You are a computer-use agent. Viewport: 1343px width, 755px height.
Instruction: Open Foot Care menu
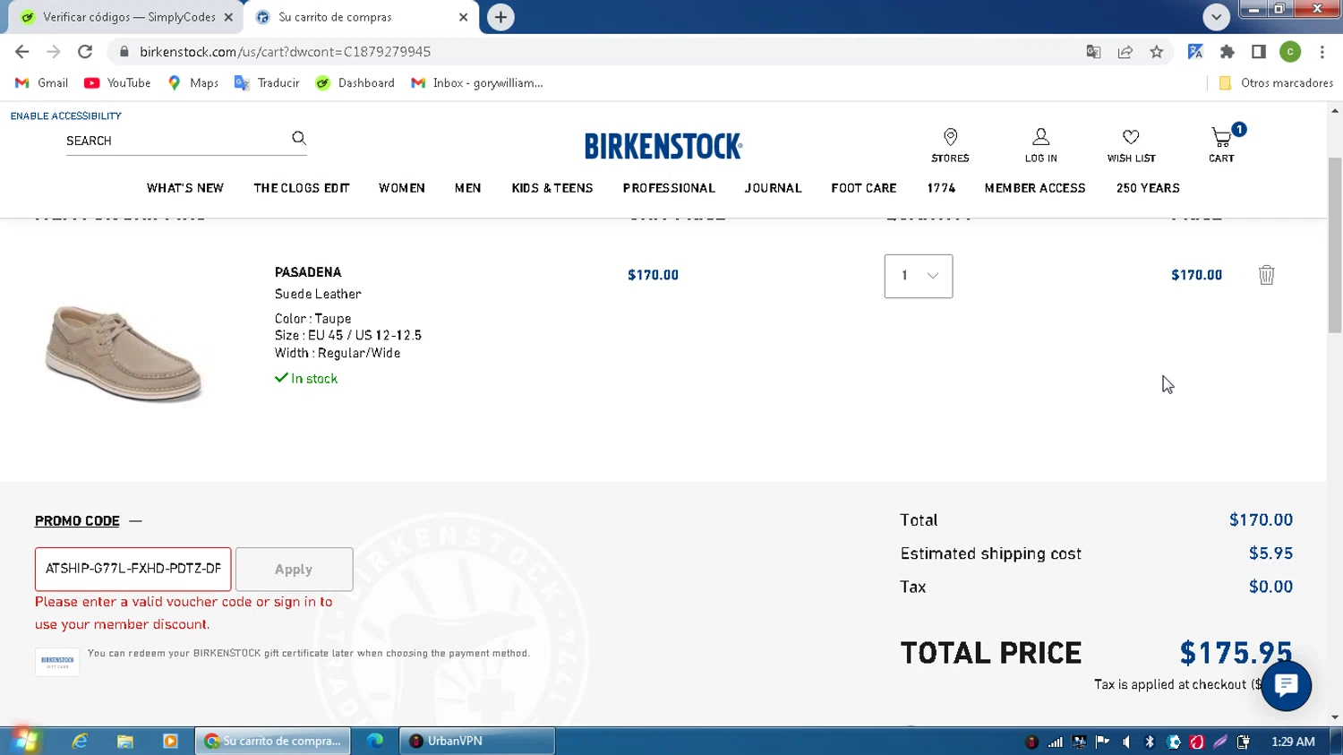[x=863, y=188]
